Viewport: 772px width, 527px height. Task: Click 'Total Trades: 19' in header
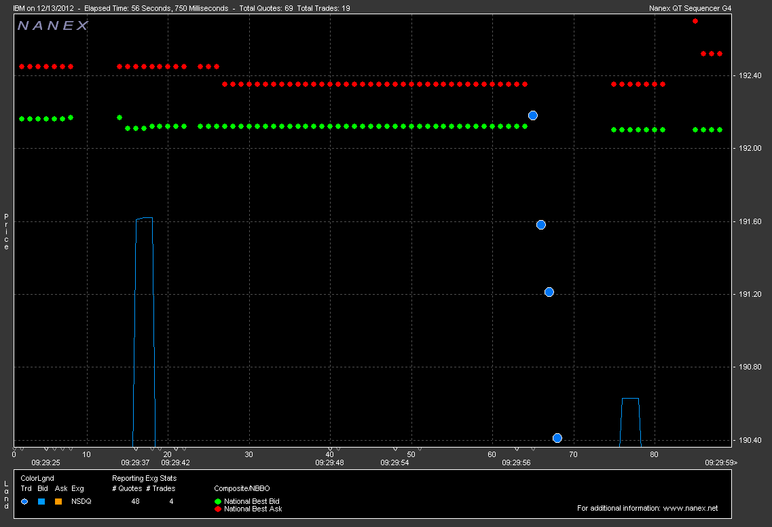click(323, 8)
